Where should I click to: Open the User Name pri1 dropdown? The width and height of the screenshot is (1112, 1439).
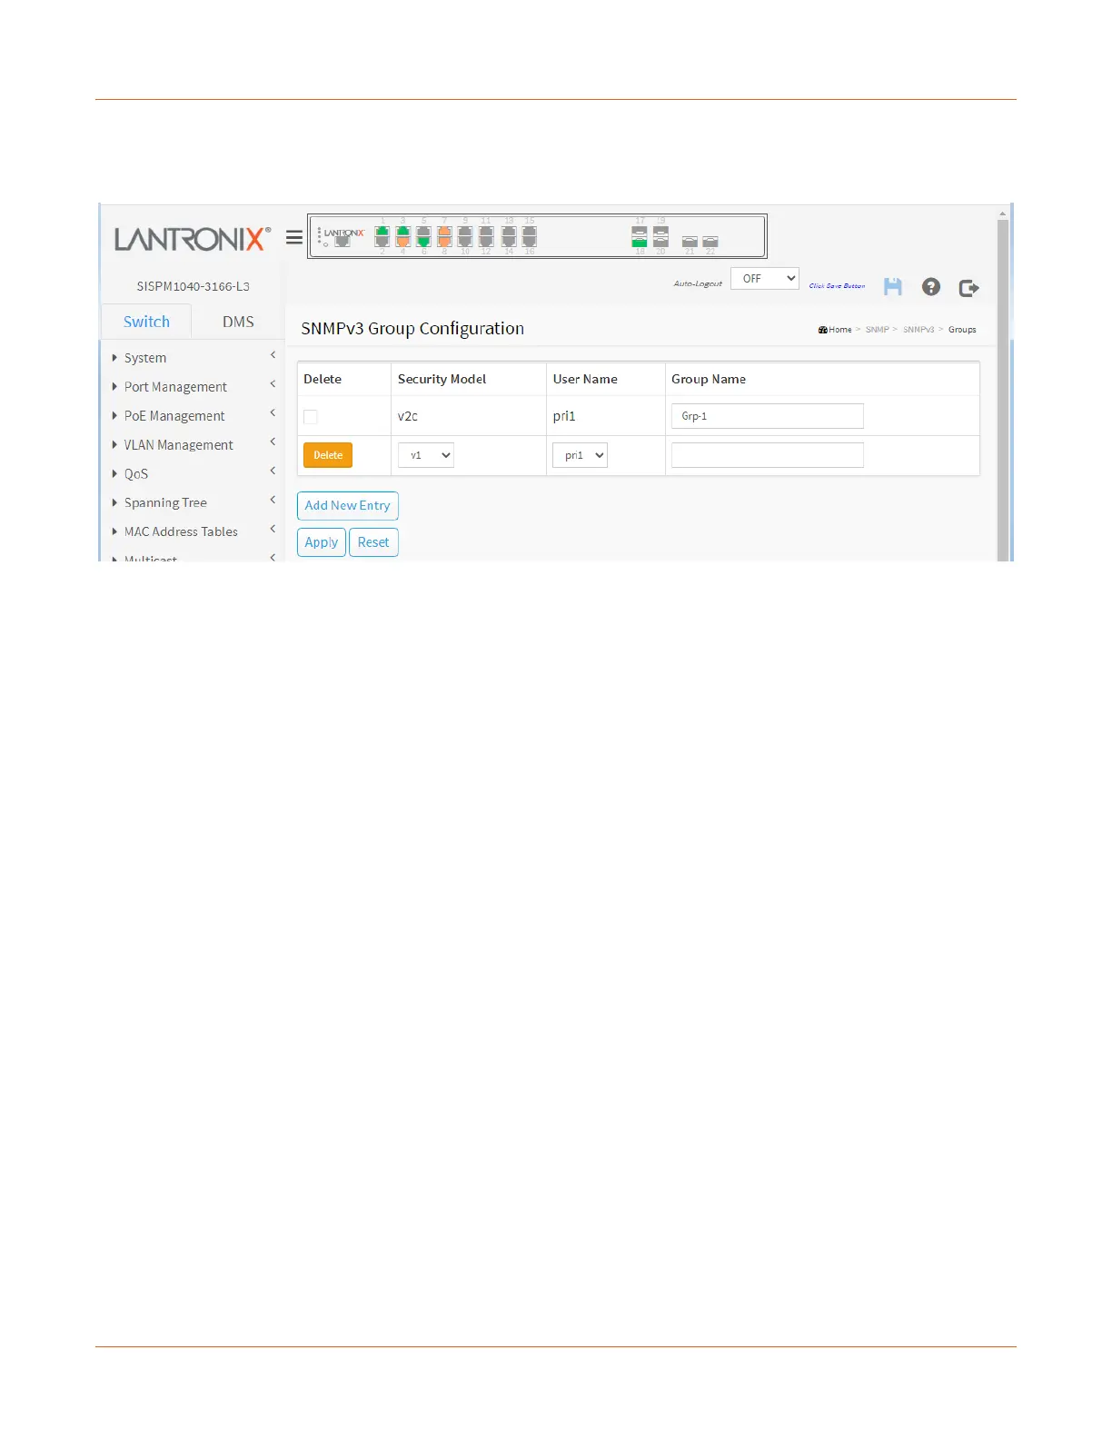coord(580,455)
